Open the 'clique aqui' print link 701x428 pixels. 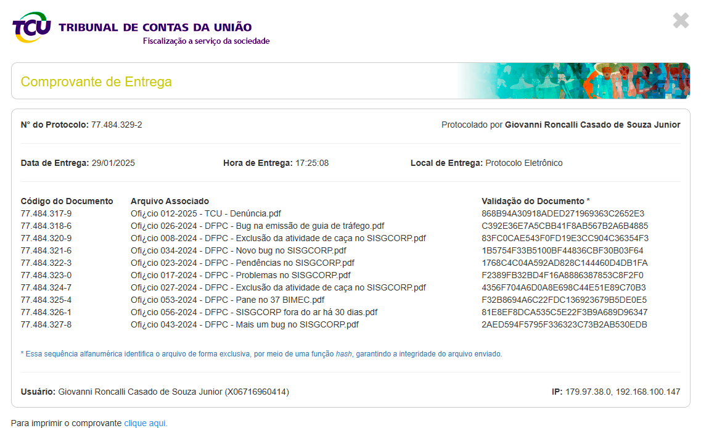(146, 423)
